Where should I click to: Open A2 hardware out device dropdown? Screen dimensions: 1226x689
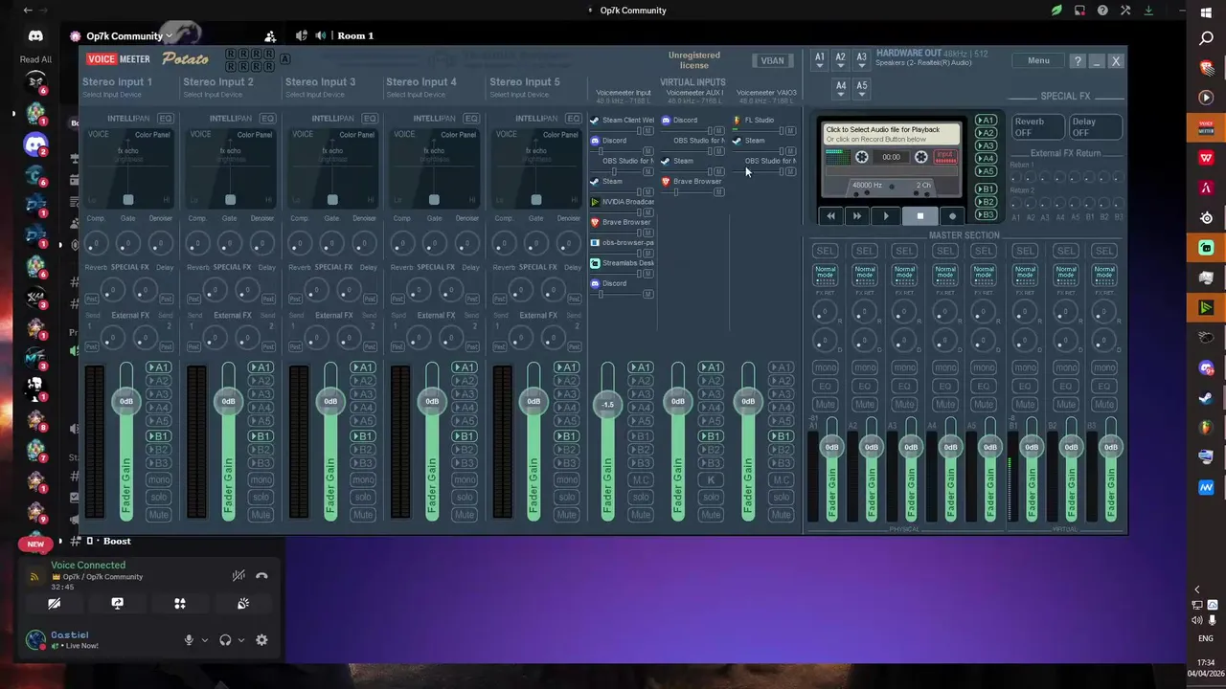pyautogui.click(x=841, y=59)
